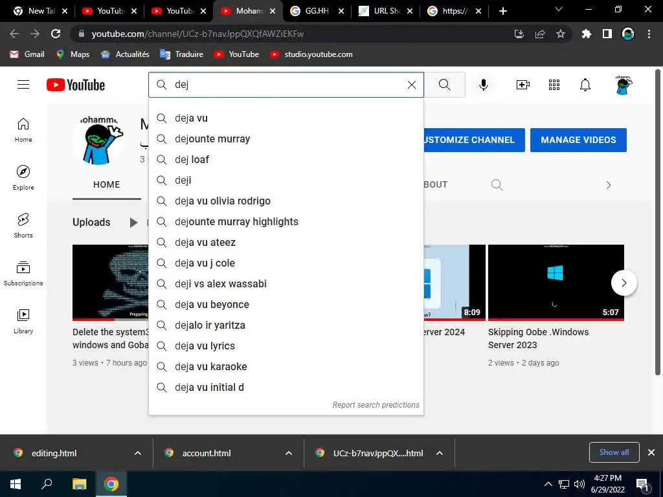Screen dimensions: 663x497
Task: Open the Skipping Oobe video thumbnail
Action: [556, 282]
